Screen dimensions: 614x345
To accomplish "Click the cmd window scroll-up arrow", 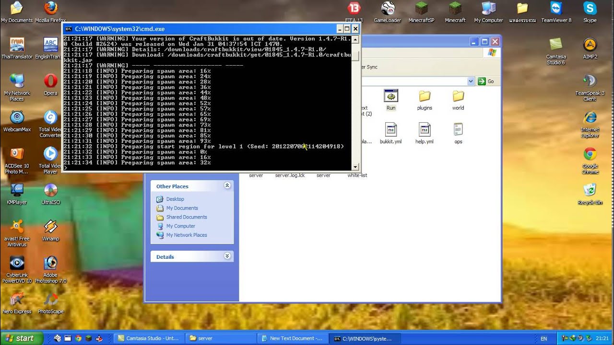I will (355, 39).
